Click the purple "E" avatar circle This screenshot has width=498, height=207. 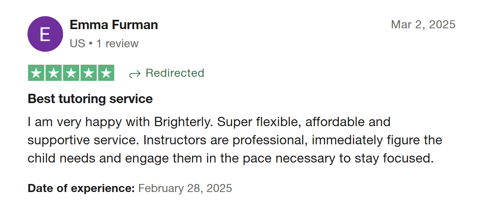pos(45,34)
